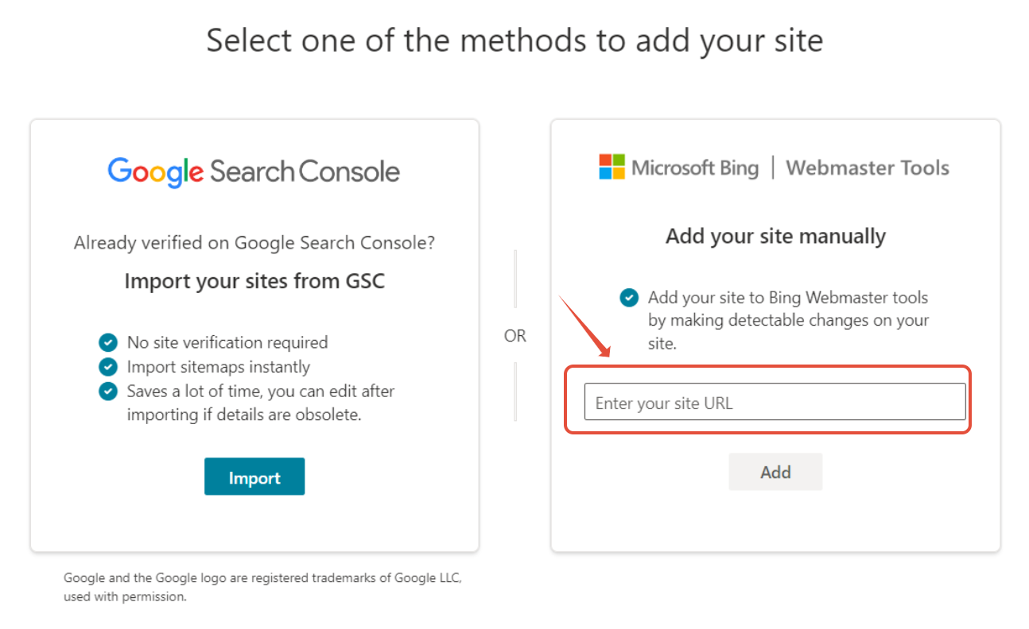
Task: Click the checkmark beside Add your site to Bing
Action: click(x=629, y=298)
